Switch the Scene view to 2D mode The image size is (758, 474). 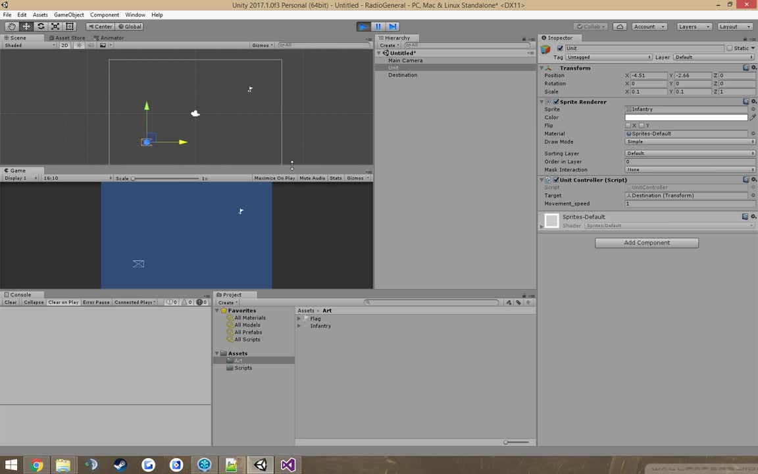click(64, 45)
